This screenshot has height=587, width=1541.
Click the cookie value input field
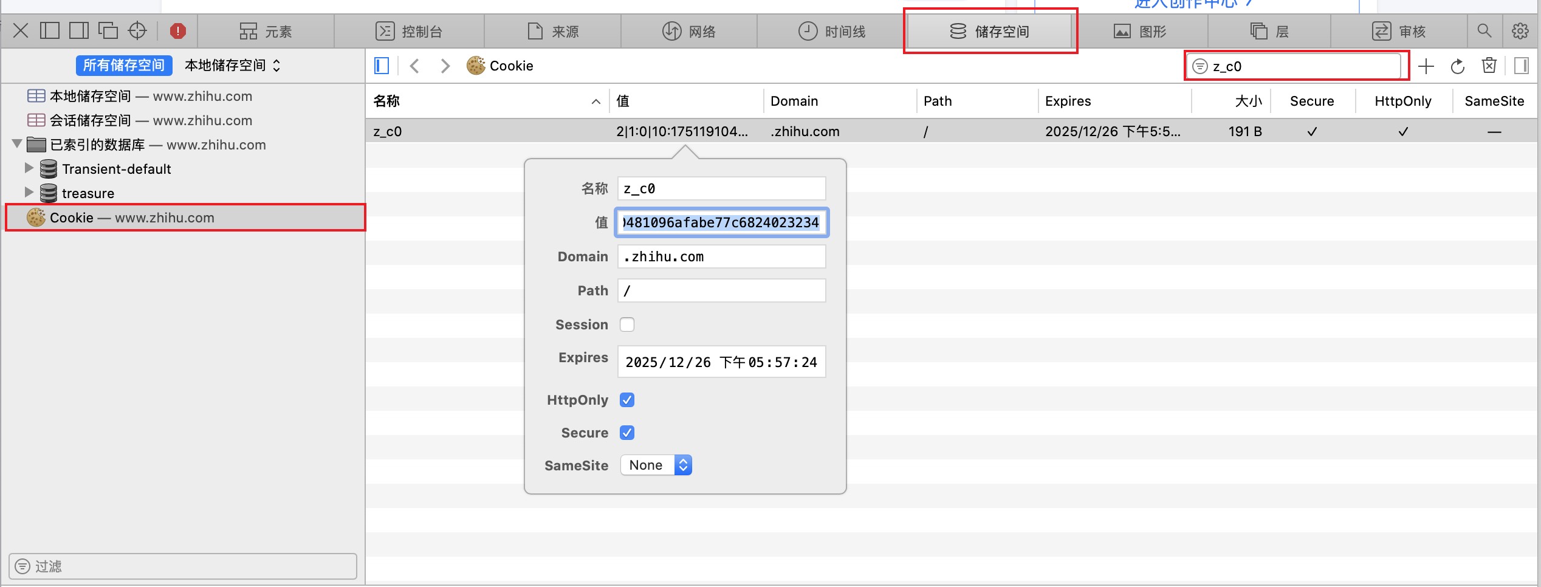coord(721,222)
